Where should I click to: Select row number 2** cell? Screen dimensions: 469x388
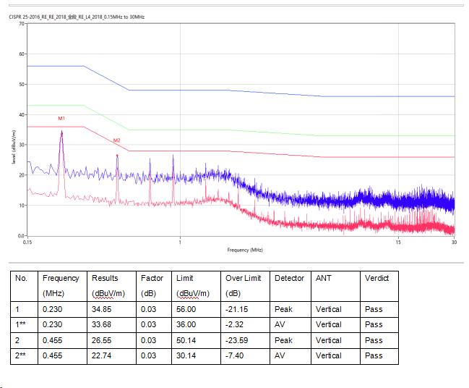point(22,355)
